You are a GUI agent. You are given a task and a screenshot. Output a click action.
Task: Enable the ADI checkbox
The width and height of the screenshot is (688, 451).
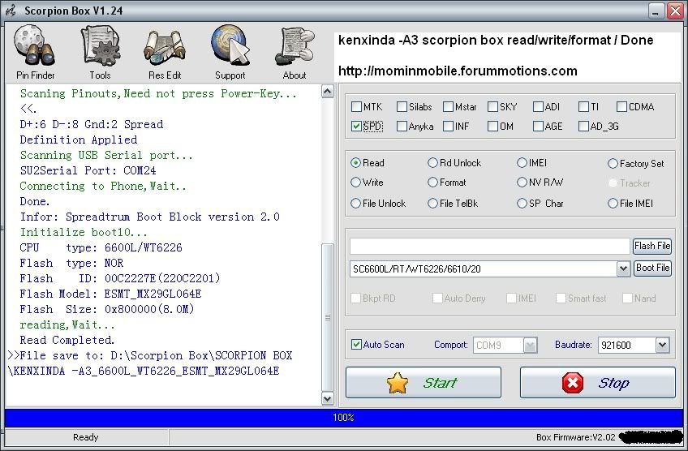(x=538, y=107)
